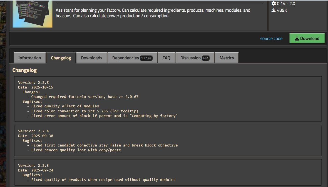Click 'Fixed color convertion to int' line
Screen dimensions: 328x187
pos(83,111)
